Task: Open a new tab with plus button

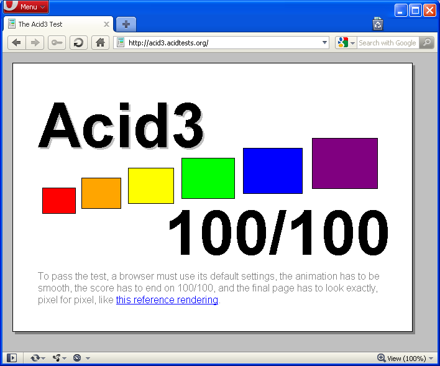Action: tap(126, 24)
